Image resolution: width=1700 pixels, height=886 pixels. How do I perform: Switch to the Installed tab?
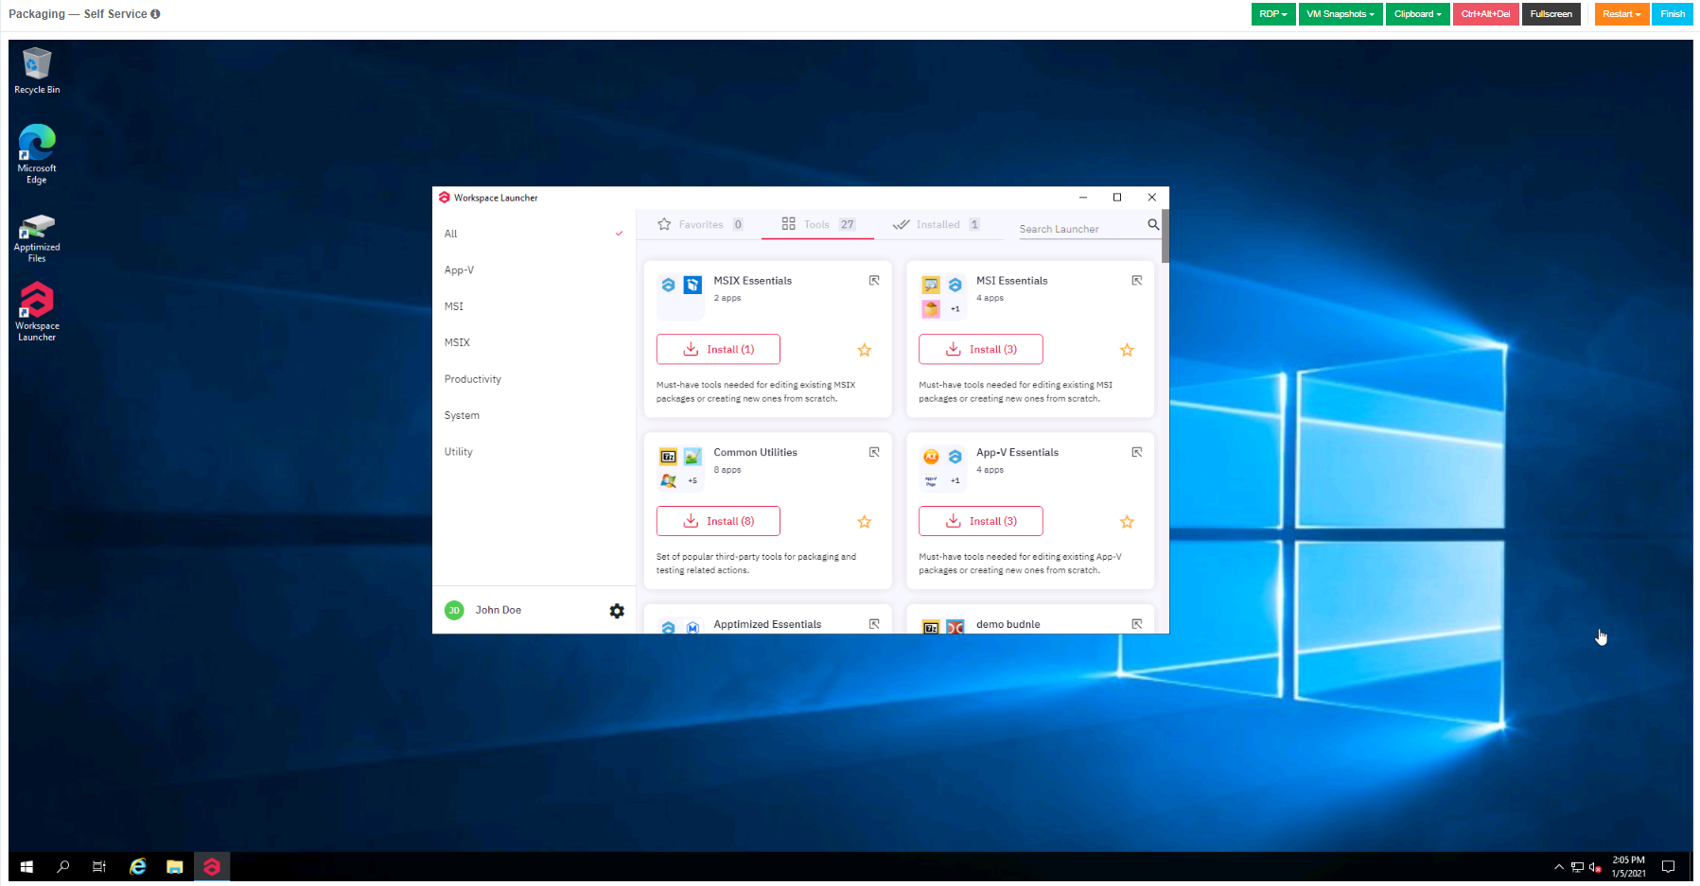[936, 224]
